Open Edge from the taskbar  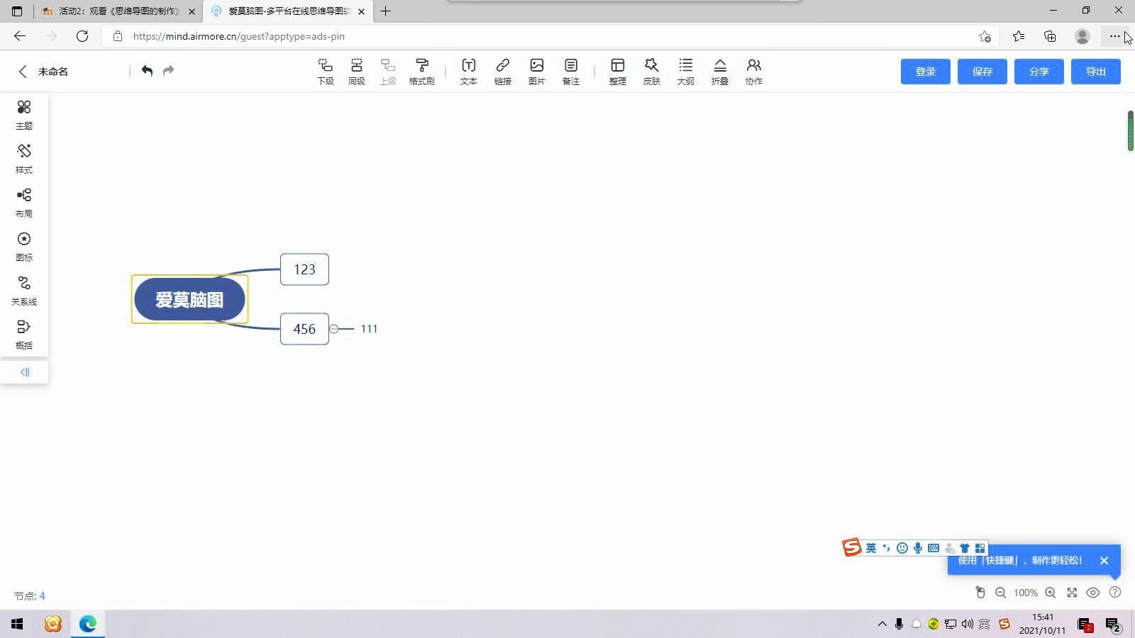pos(88,624)
